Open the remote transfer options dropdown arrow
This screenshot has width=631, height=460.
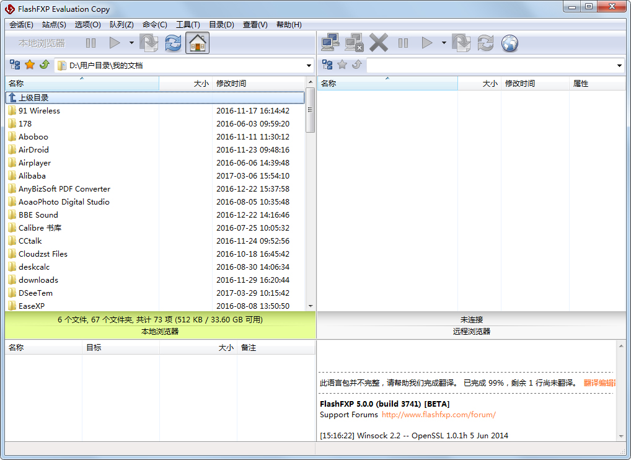click(444, 43)
